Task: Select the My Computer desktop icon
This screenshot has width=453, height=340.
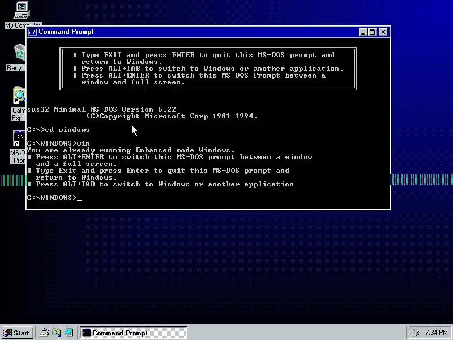Action: [x=23, y=15]
